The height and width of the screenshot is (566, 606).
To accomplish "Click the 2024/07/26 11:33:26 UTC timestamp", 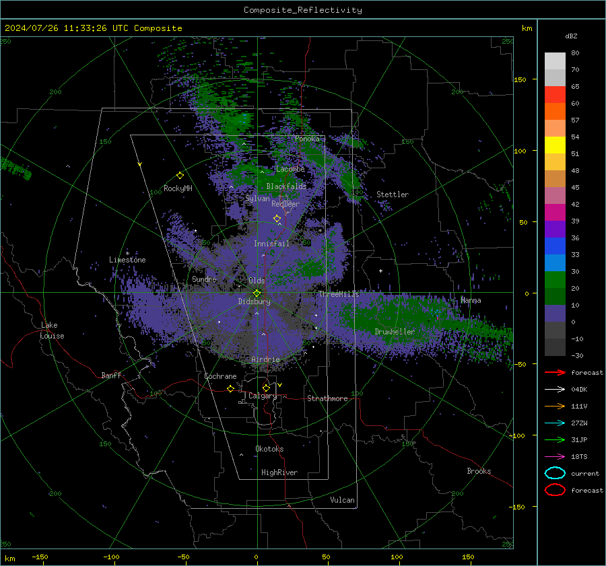I will tap(93, 28).
